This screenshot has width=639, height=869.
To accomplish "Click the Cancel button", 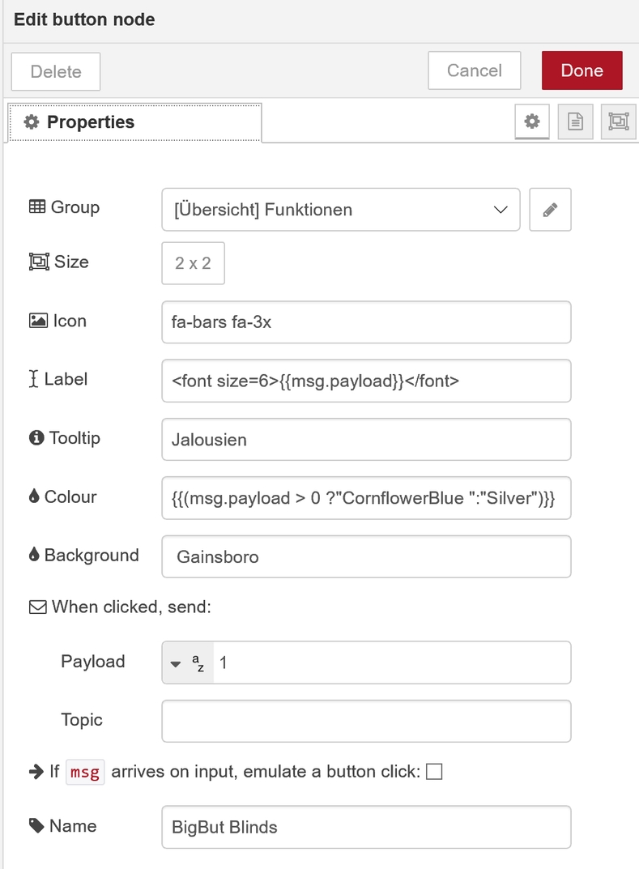I will pos(475,70).
